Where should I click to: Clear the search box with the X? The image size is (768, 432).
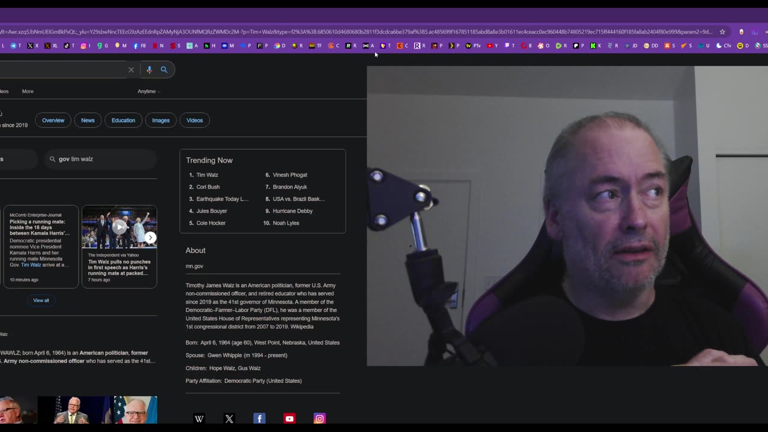click(x=131, y=70)
